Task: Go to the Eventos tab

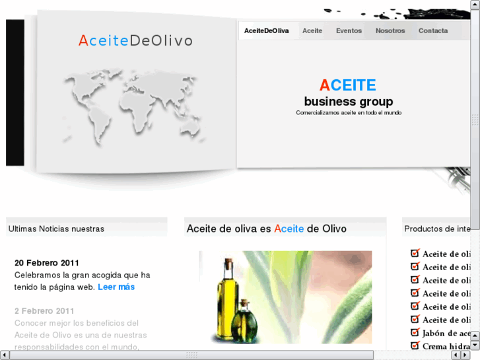Action: (x=349, y=30)
